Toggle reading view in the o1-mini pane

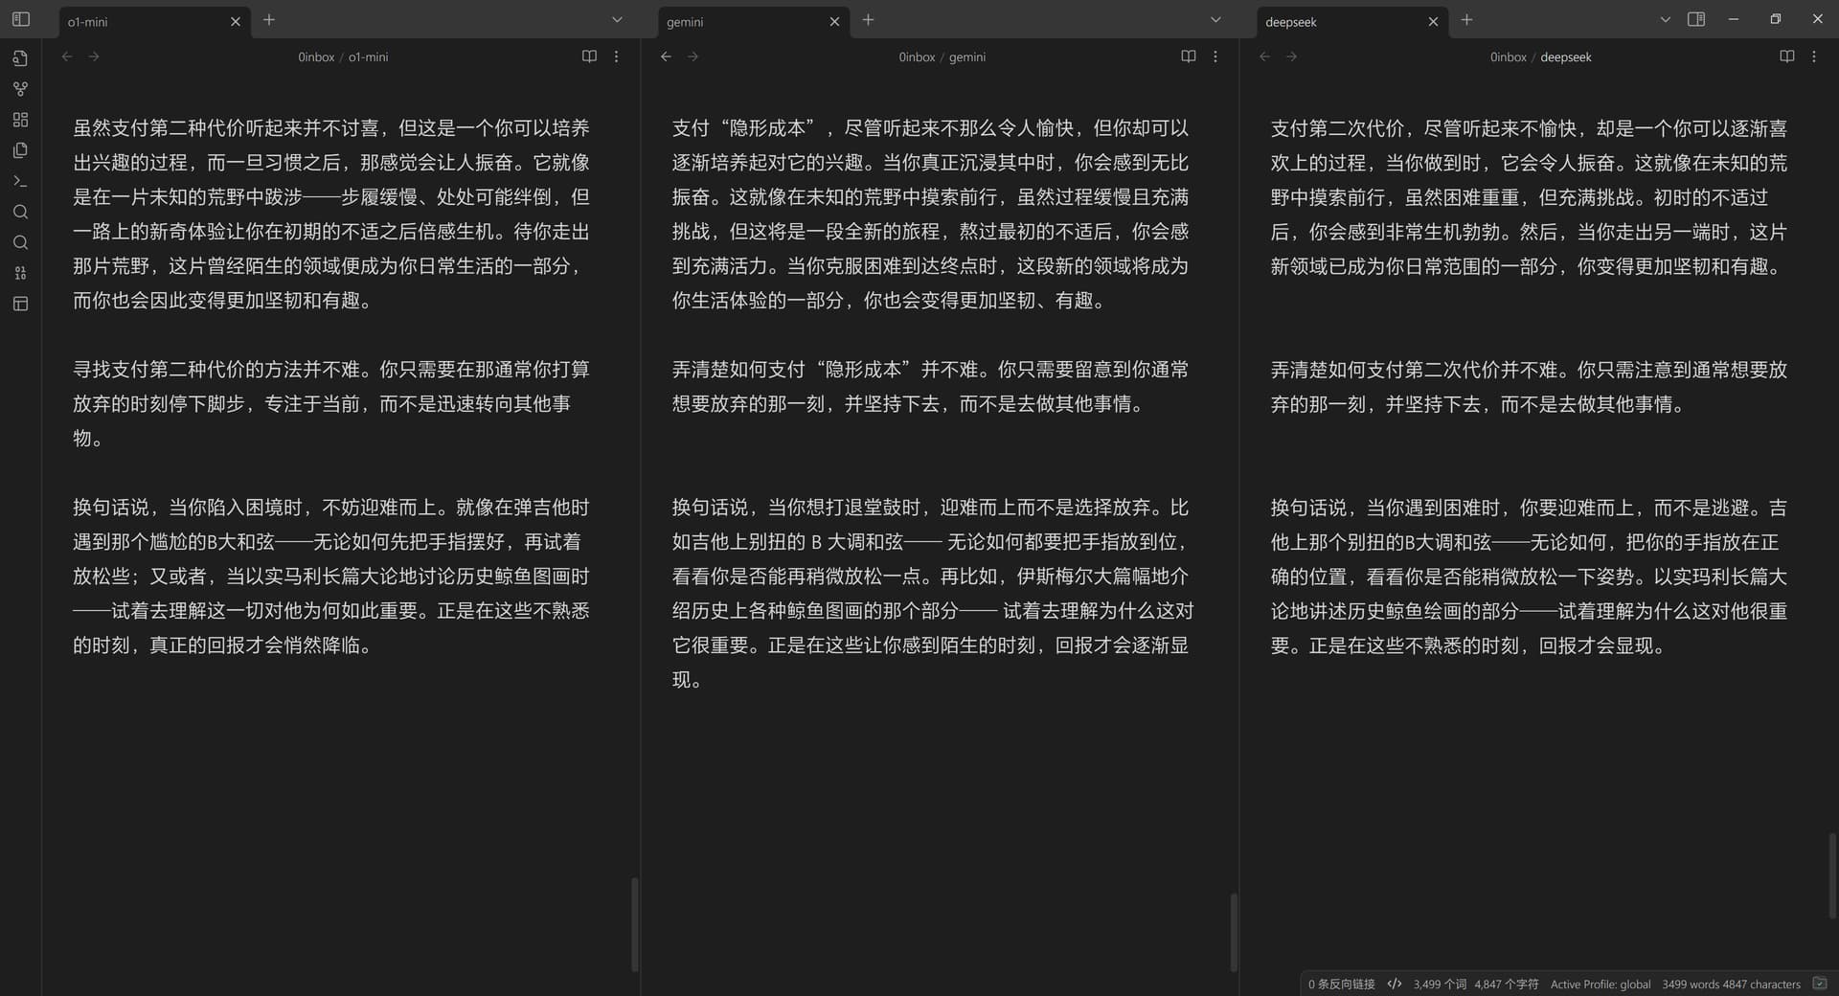pyautogui.click(x=589, y=57)
